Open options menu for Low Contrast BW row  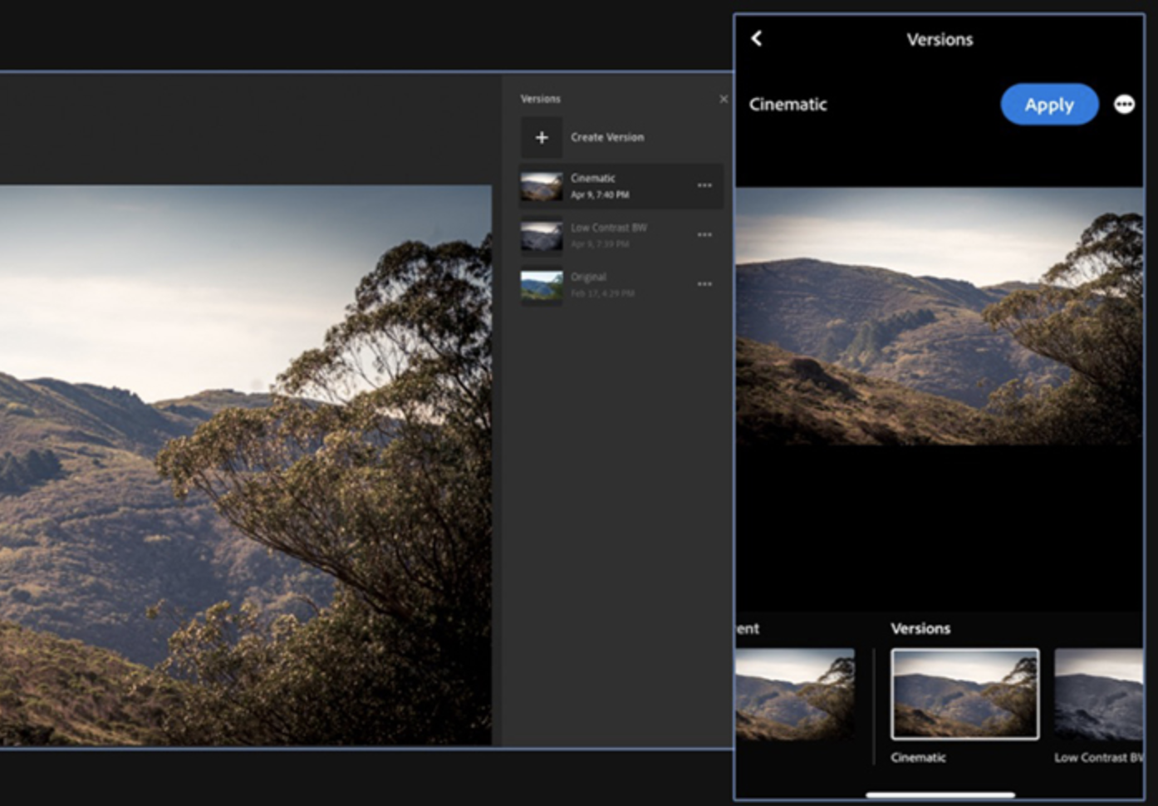[x=704, y=235]
